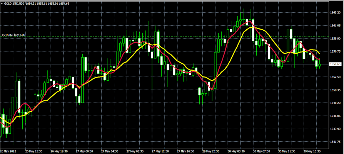Viewport: 344px width, 154px height.
Task: Click the 26 May 19:30 time label
Action: tap(59, 151)
